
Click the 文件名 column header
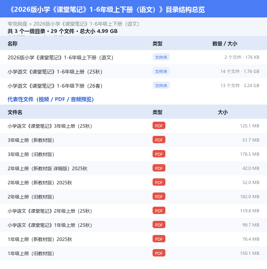15,112
